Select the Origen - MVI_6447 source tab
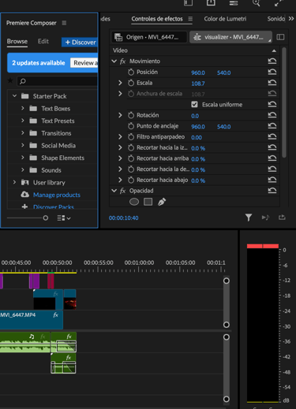This screenshot has height=409, width=296. 149,37
